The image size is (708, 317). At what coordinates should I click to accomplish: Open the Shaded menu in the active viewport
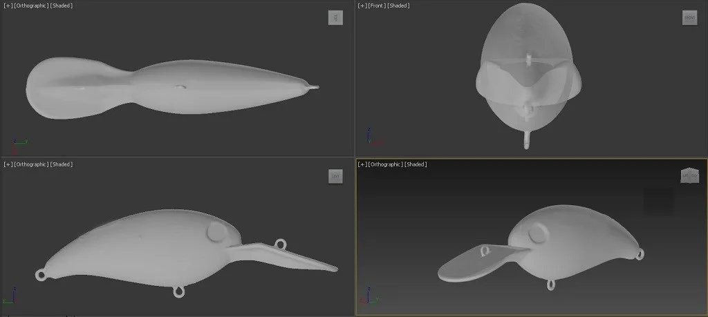coord(416,164)
